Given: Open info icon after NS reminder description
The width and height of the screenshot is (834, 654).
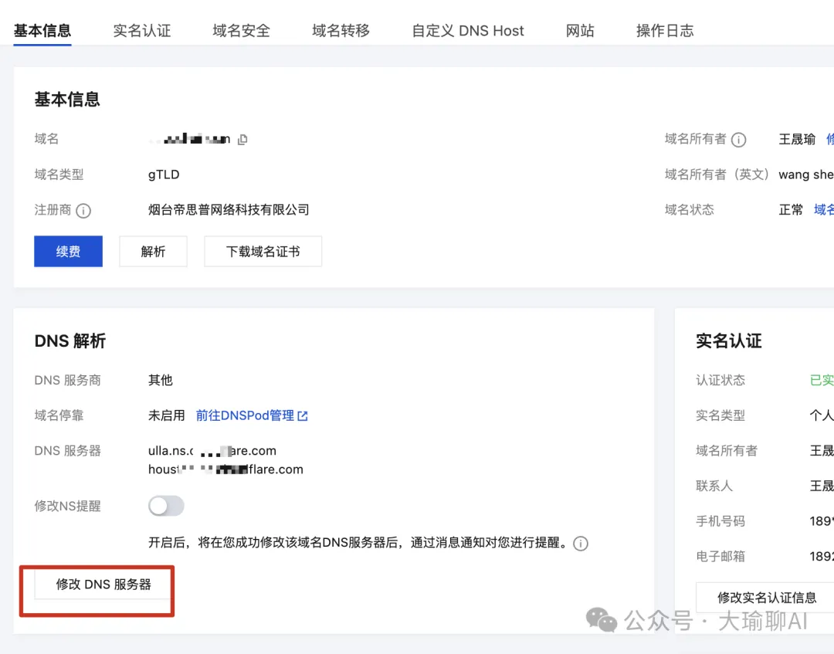Looking at the screenshot, I should click(580, 544).
